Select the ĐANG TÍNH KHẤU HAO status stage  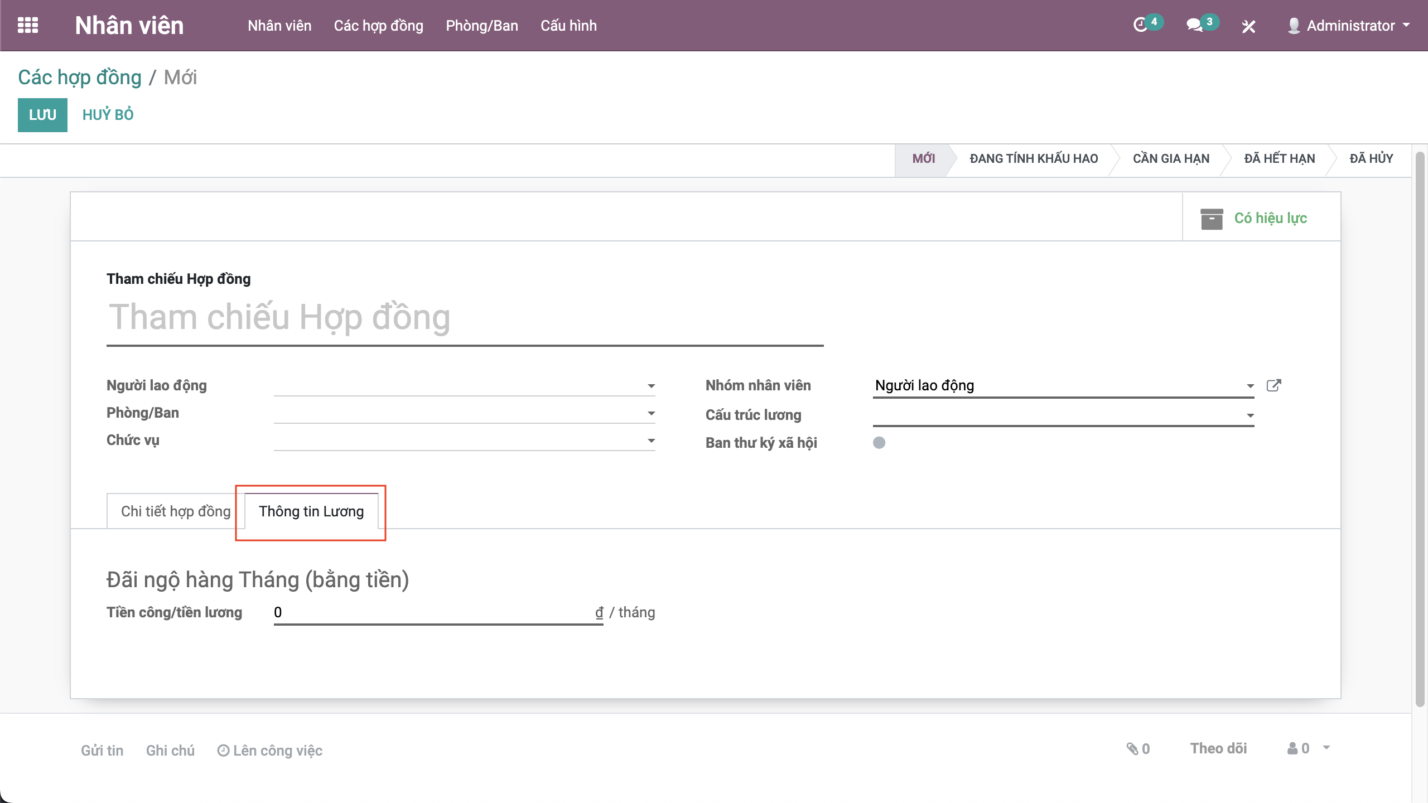pos(1034,159)
